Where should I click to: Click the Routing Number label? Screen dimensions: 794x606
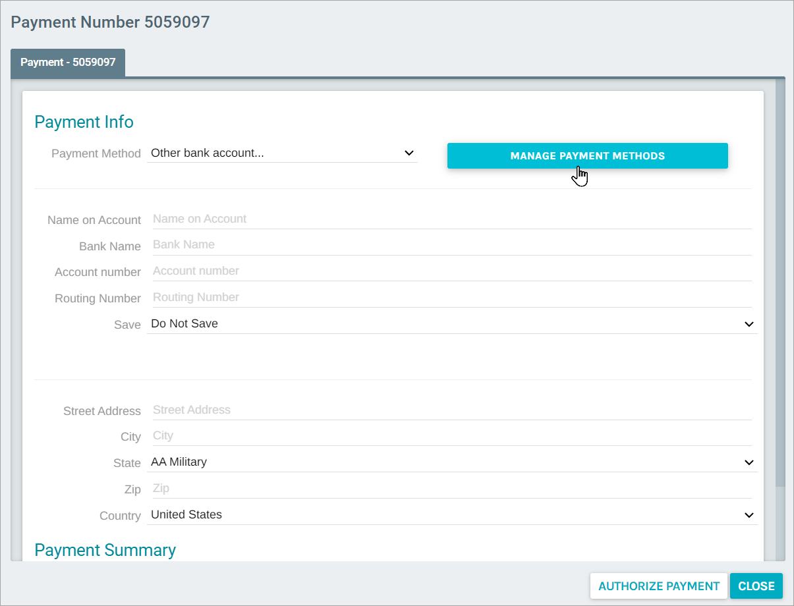pos(98,298)
